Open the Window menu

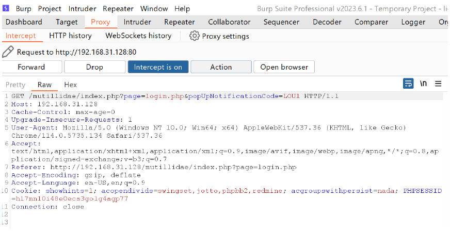click(154, 9)
